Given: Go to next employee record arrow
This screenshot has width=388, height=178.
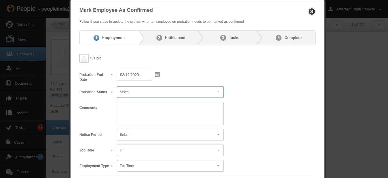Looking at the screenshot, I should [x=379, y=25].
